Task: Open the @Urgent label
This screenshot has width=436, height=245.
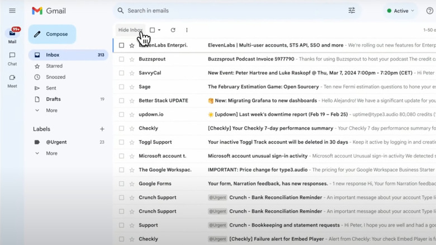Action: coord(56,142)
